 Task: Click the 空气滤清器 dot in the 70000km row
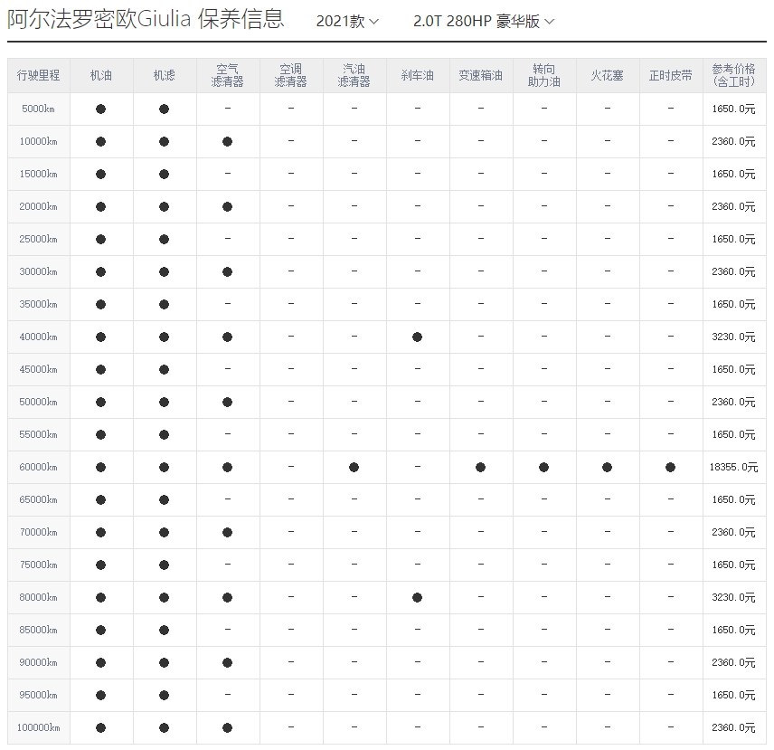[x=228, y=533]
